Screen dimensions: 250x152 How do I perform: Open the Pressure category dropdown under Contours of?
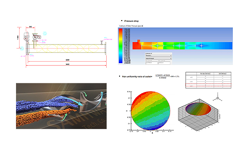pyautogui.click(x=159, y=56)
